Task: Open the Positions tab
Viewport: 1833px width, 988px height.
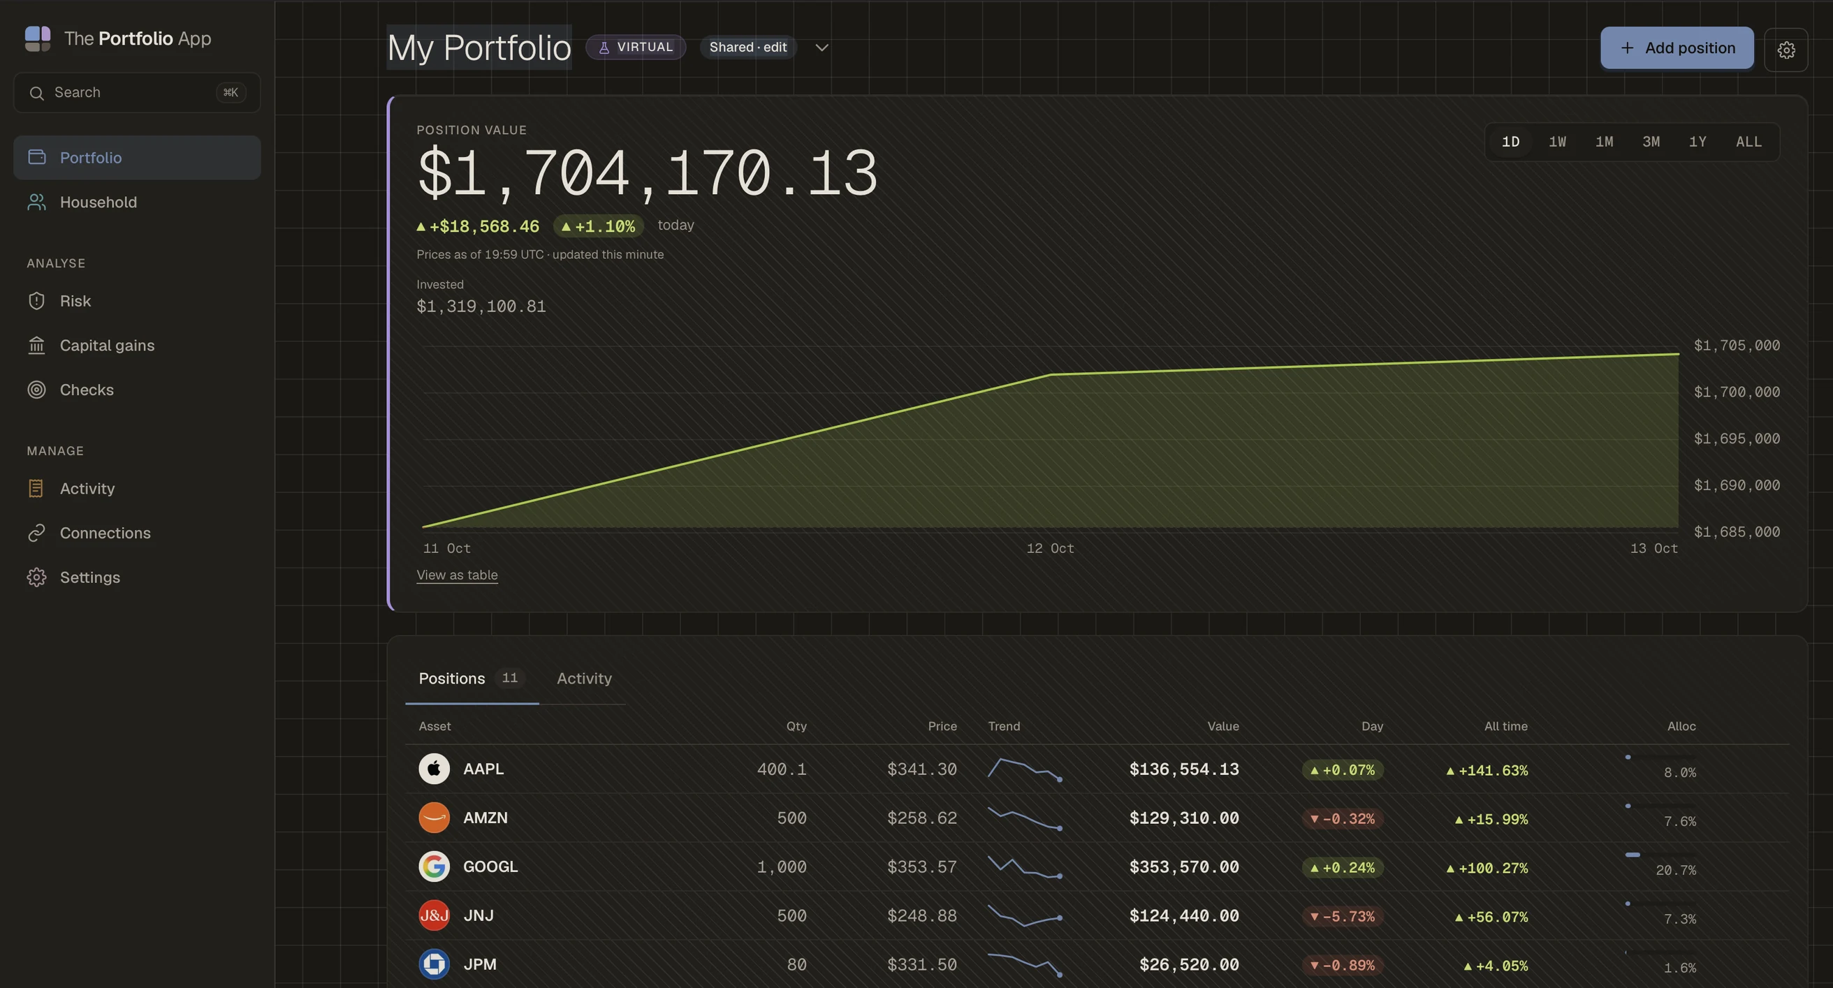Action: [472, 679]
